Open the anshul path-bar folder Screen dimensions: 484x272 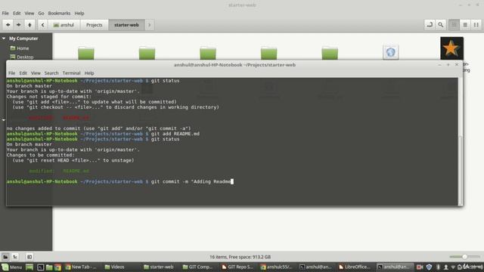click(64, 25)
